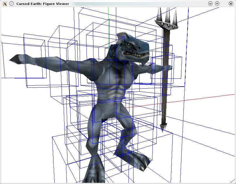
Task: Select the trident's three-pronged head
Action: click(x=166, y=19)
